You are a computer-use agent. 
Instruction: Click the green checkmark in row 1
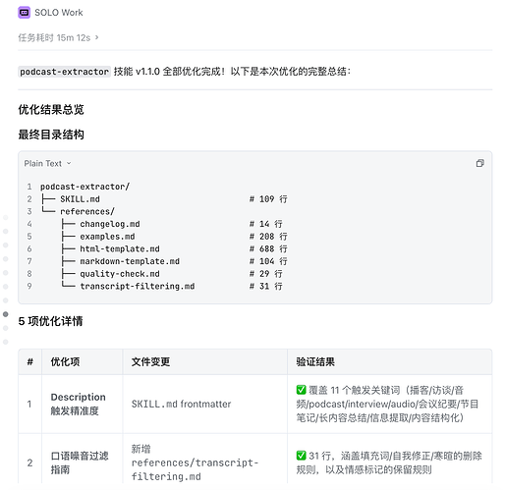click(301, 390)
